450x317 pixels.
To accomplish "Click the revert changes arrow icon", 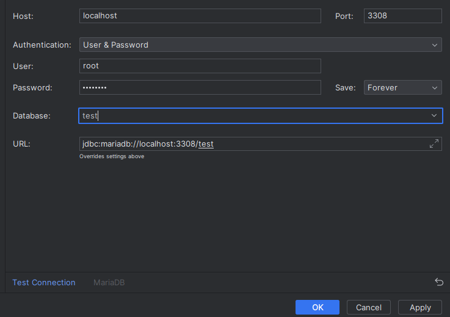I will point(439,282).
